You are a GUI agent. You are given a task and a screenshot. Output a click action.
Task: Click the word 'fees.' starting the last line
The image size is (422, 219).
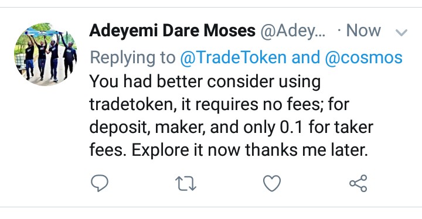[108, 150]
